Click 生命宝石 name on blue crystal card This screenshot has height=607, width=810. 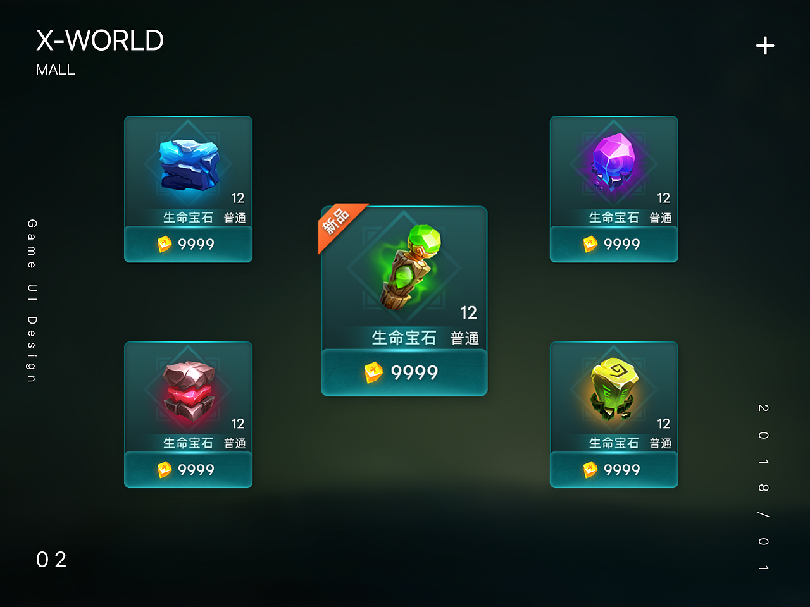click(x=188, y=218)
